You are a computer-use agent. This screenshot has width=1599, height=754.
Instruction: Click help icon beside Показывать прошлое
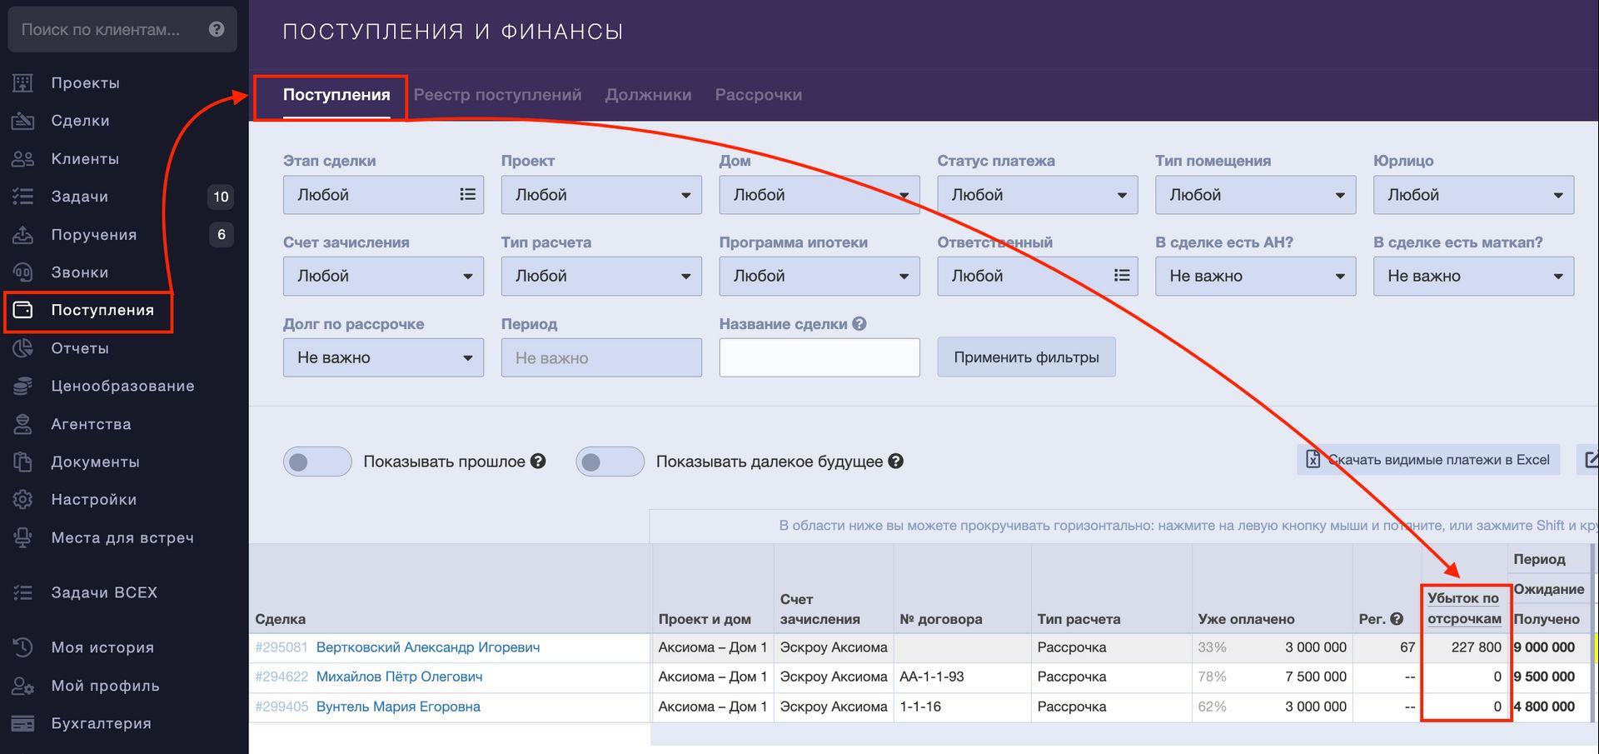point(538,461)
